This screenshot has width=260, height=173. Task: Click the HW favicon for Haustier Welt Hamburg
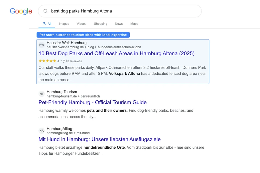tap(41, 45)
